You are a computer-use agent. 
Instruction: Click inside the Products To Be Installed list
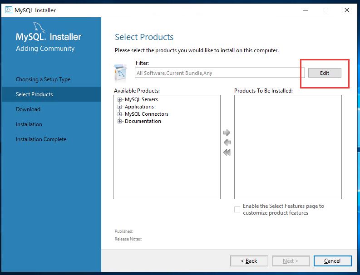288,147
